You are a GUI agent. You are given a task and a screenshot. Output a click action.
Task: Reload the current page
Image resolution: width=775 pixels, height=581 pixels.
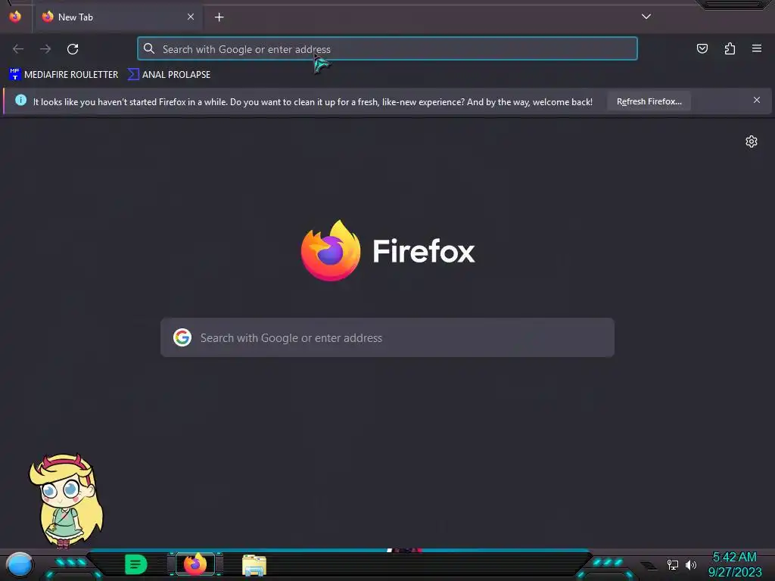pos(73,49)
